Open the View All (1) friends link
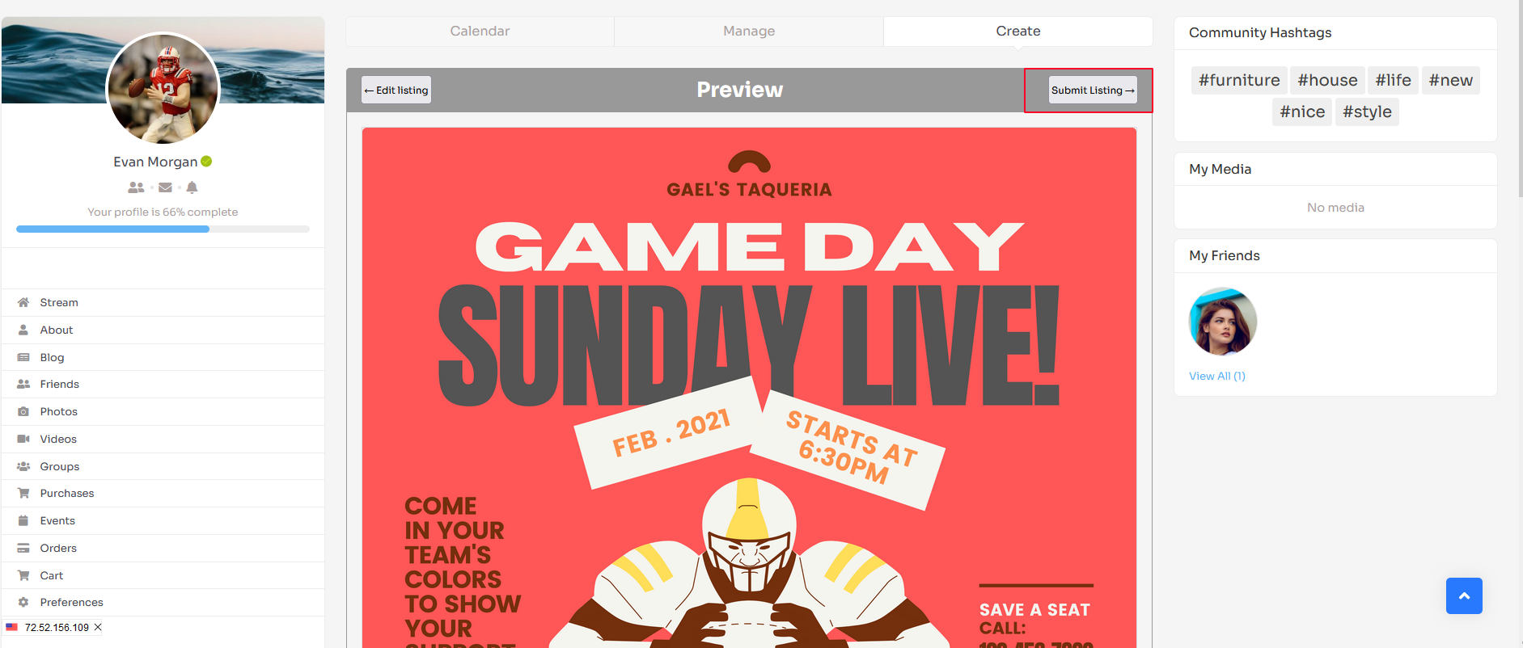Viewport: 1523px width, 648px height. (x=1216, y=376)
